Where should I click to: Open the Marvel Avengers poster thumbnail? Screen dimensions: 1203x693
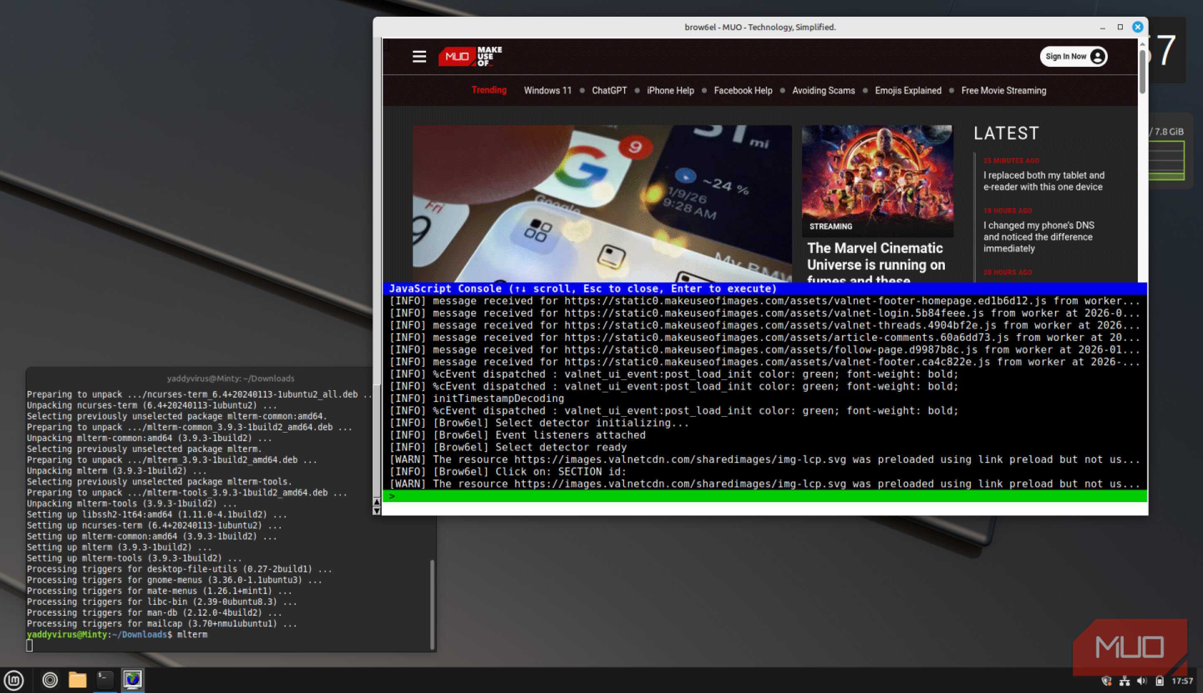878,181
